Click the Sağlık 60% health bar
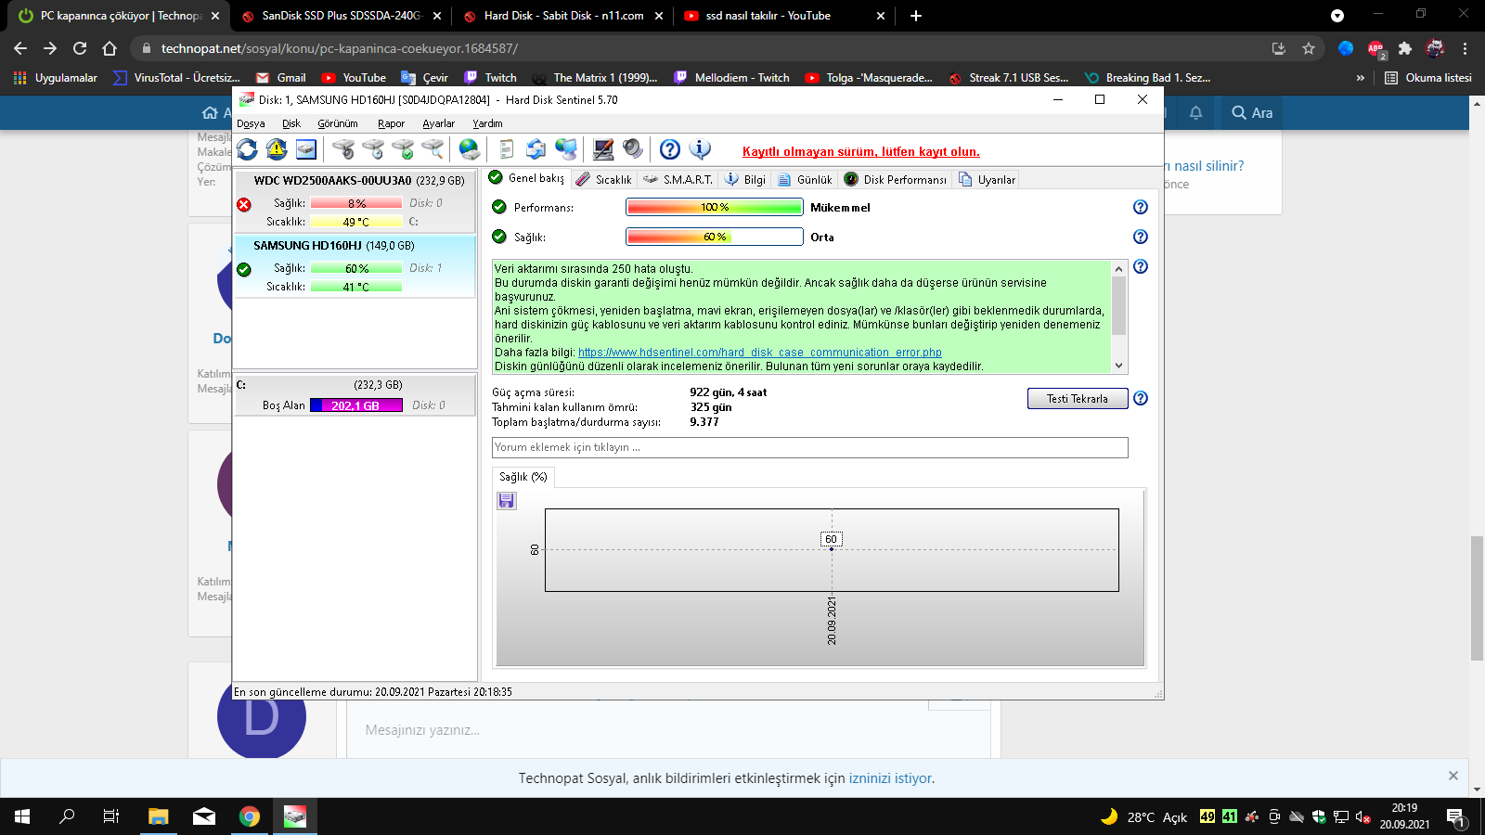The height and width of the screenshot is (835, 1485). 715,238
